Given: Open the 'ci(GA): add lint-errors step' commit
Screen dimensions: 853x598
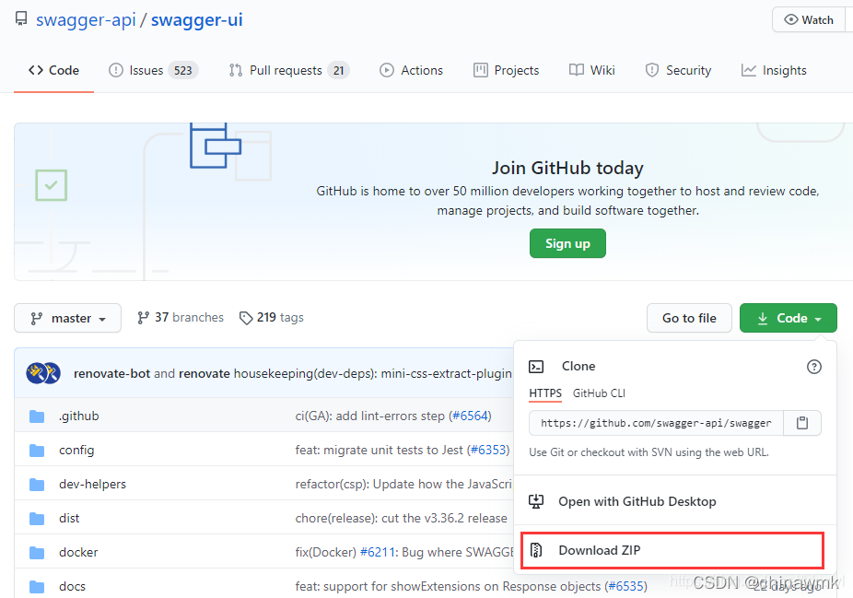Looking at the screenshot, I should [x=370, y=416].
